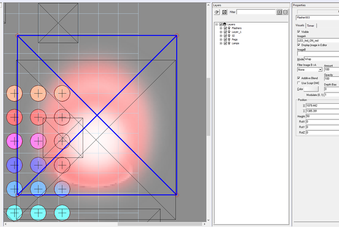Screen dimensions: 339x227
Task: Open the empty ImageB combo box
Action: pyautogui.click(x=318, y=54)
